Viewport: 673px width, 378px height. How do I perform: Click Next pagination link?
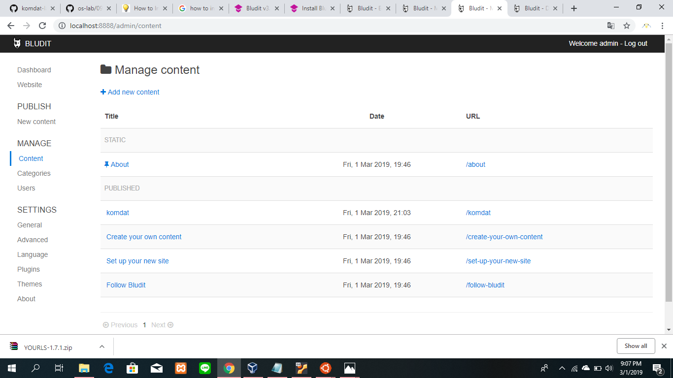tap(162, 325)
